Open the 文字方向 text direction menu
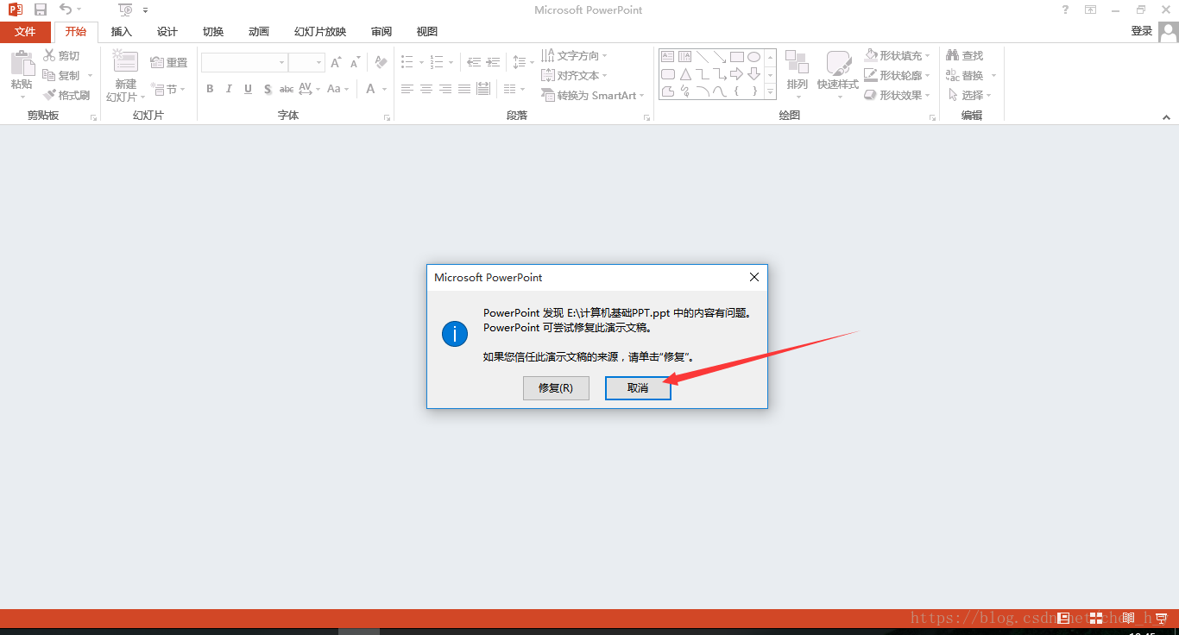Screen dimensions: 1179x635 point(574,55)
